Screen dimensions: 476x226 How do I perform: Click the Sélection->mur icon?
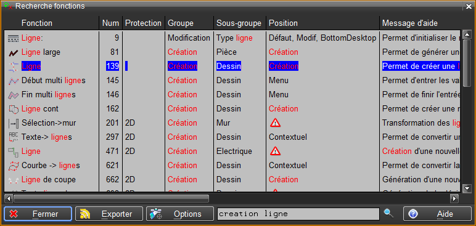tap(13, 123)
